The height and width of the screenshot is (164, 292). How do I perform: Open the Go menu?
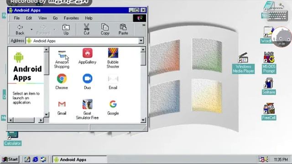[55, 18]
